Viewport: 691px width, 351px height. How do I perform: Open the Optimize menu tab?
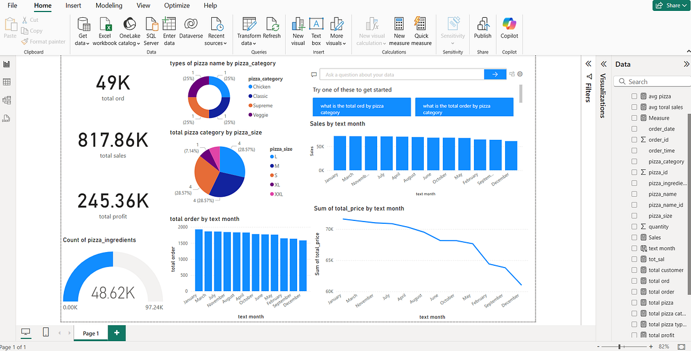(x=176, y=6)
